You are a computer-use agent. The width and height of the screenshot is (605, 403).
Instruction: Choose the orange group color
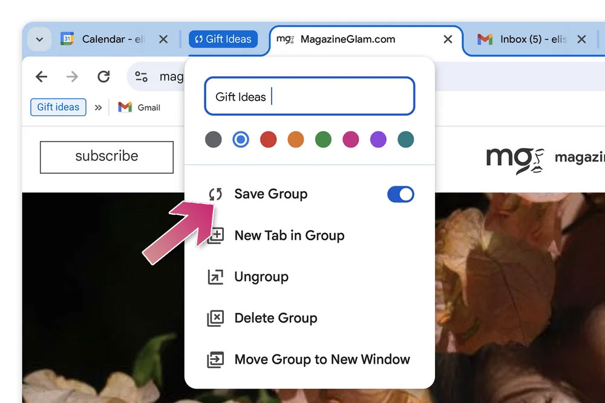click(296, 139)
